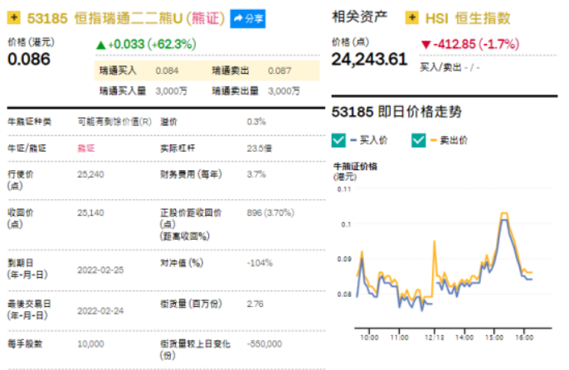Click the blue 分享 share button
The width and height of the screenshot is (569, 370).
coord(248,18)
